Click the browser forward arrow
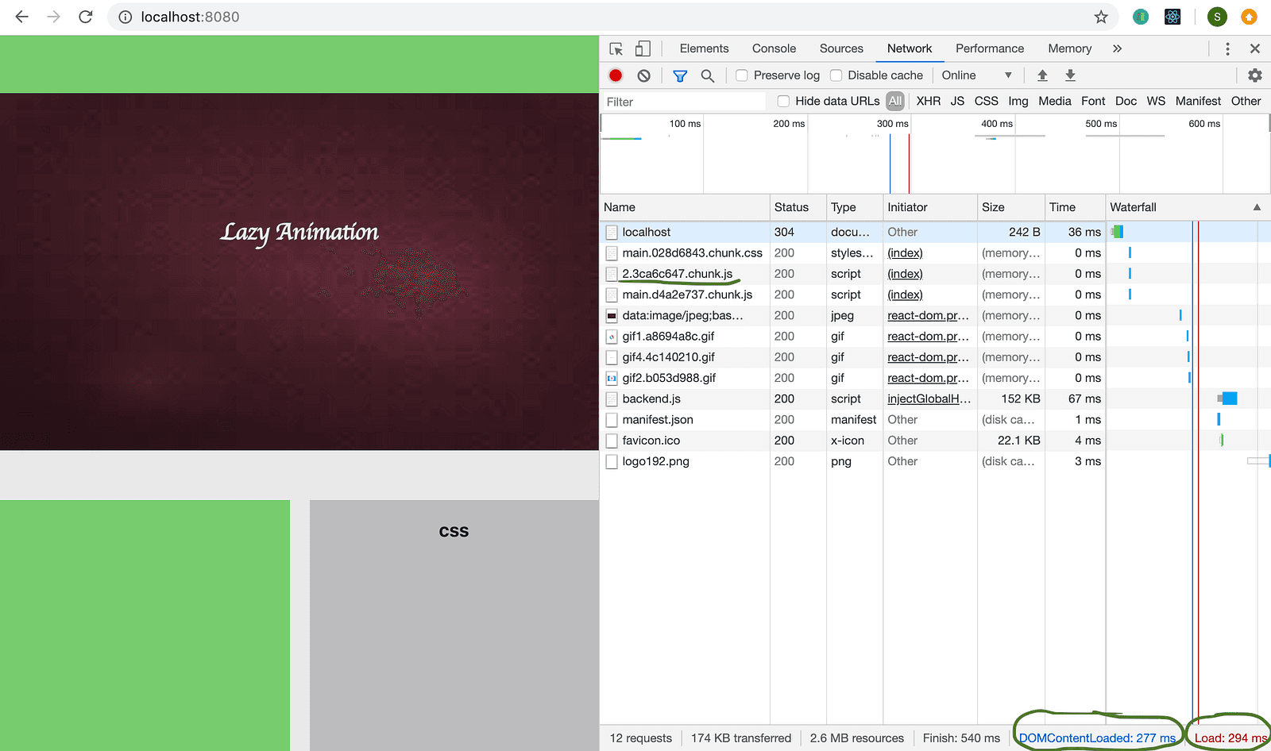Viewport: 1271px width, 751px height. point(53,17)
